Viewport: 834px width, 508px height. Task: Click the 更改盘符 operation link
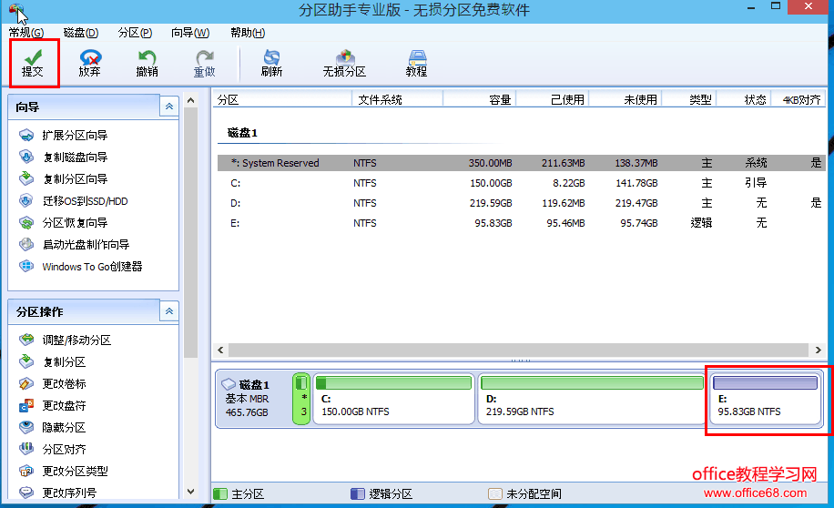click(x=64, y=406)
